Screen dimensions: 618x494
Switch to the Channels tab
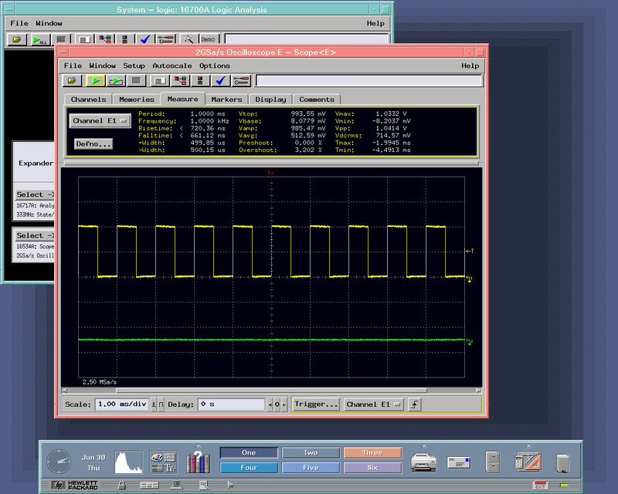point(88,100)
